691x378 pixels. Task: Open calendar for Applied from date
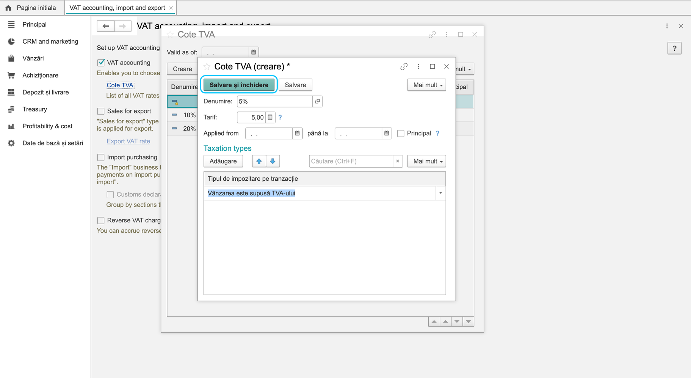click(x=297, y=133)
